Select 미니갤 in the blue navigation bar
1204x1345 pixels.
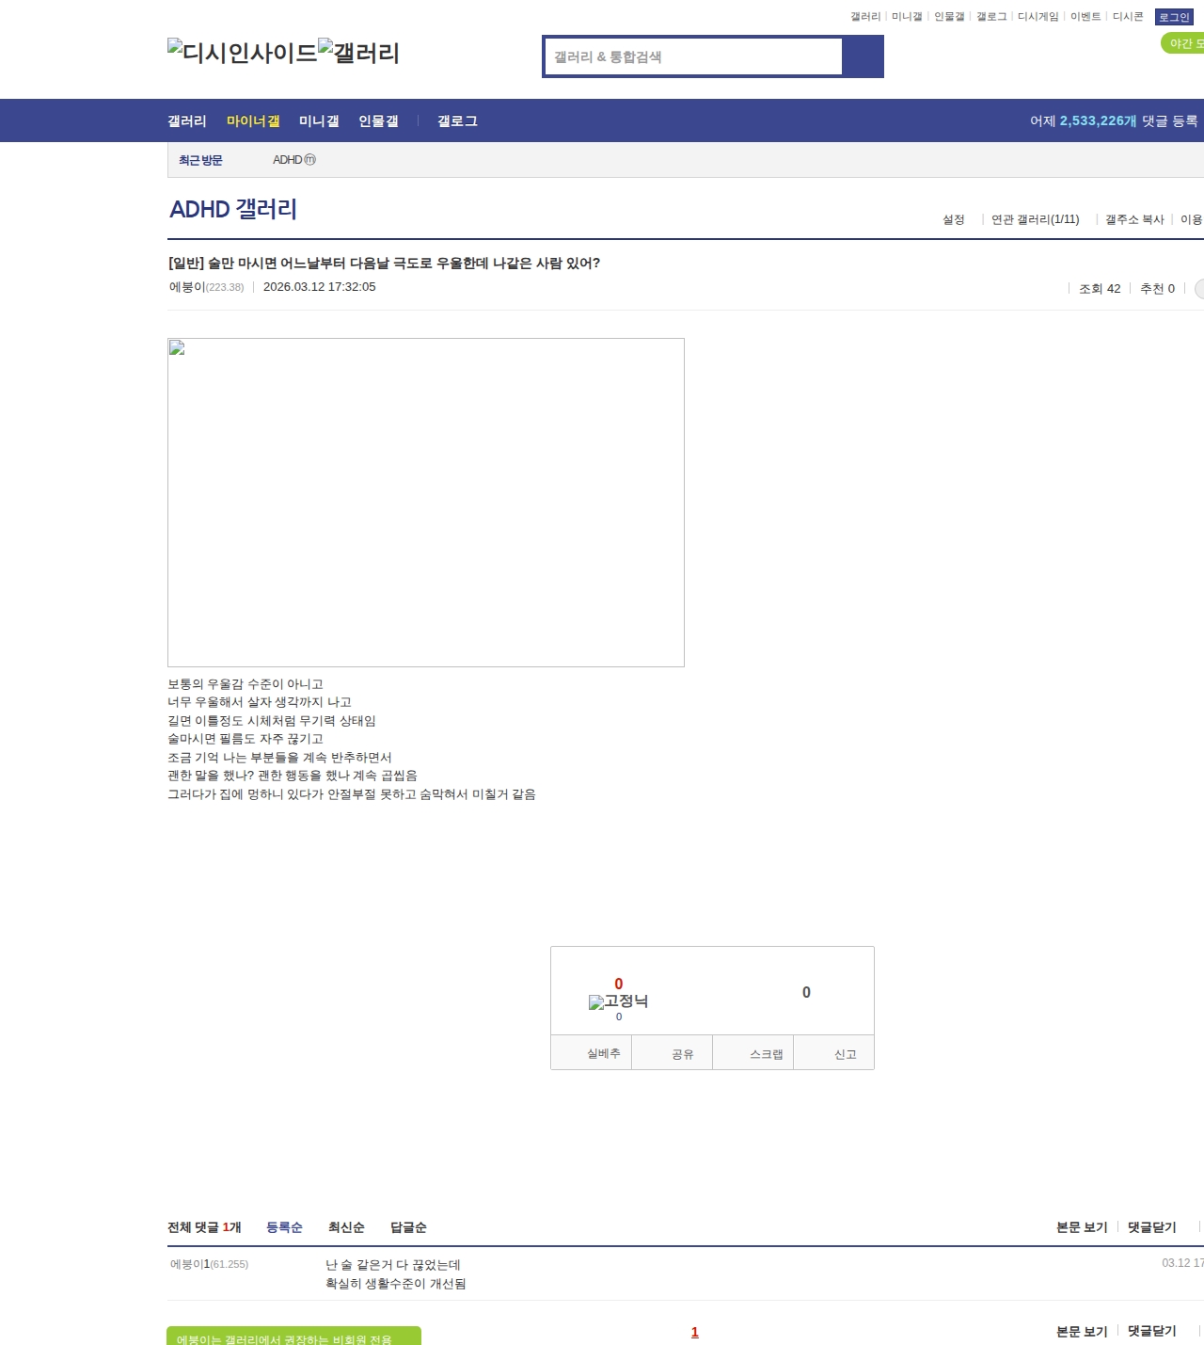point(319,121)
